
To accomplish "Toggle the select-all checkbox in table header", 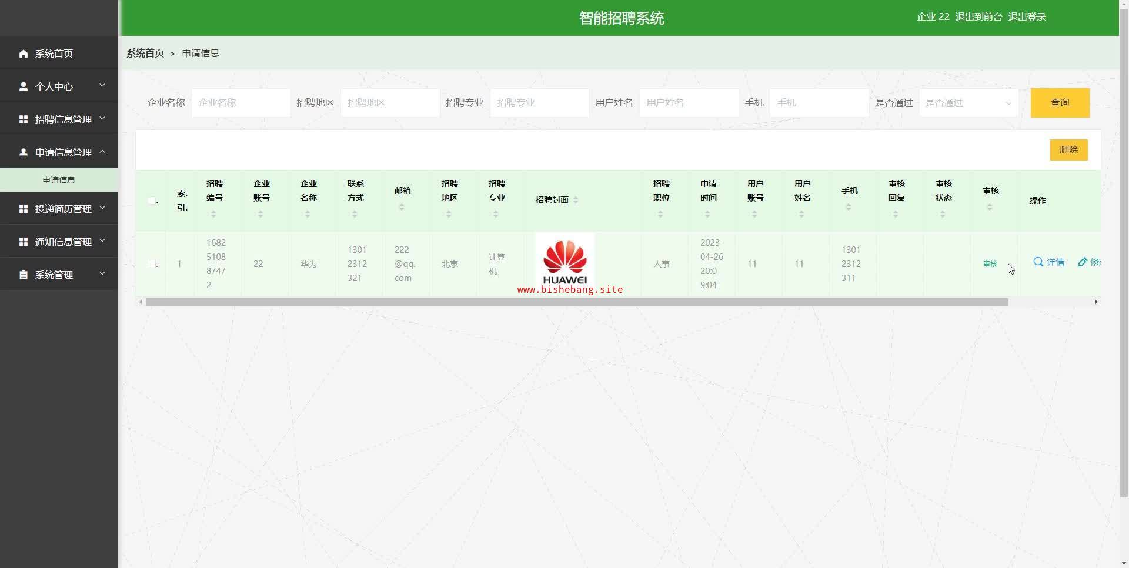I will [x=152, y=201].
